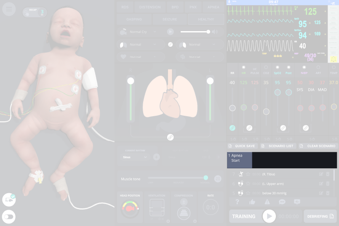Toggle the NIBP radio button
This screenshot has height=226, width=339.
[304, 67]
